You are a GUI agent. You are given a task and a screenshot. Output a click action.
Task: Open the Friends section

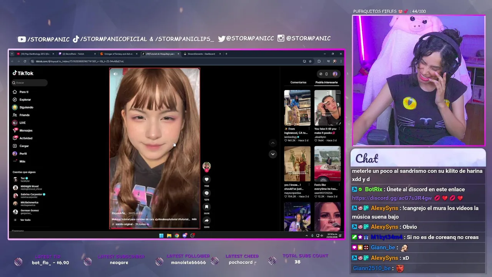click(21, 115)
